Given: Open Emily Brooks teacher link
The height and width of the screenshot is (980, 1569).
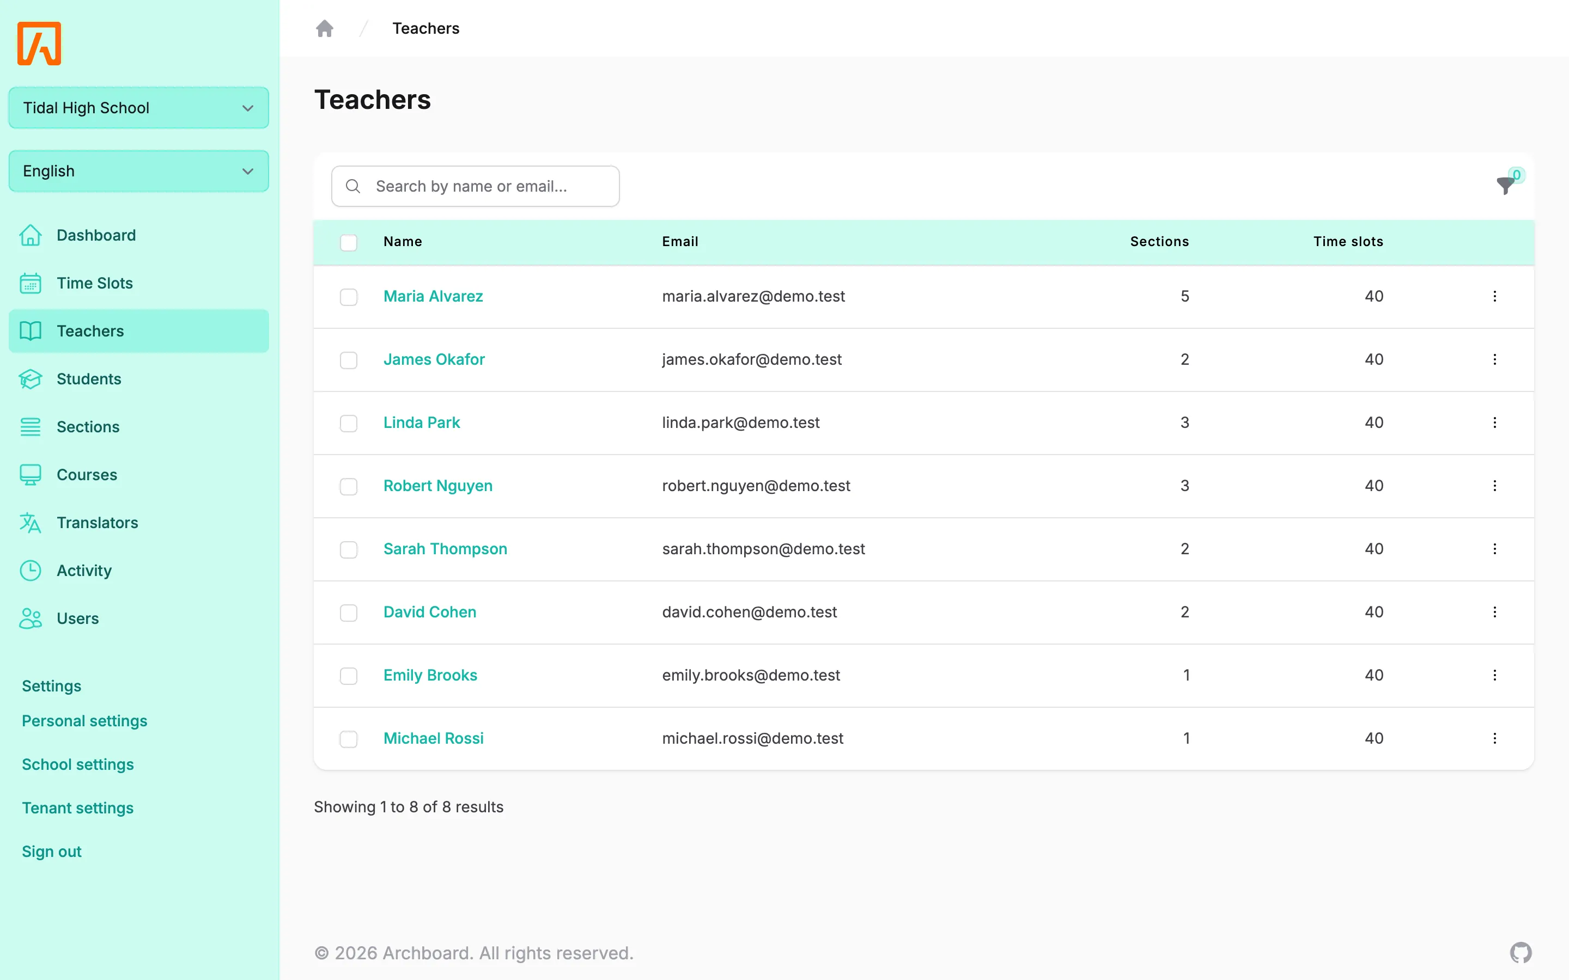Looking at the screenshot, I should coord(430,675).
